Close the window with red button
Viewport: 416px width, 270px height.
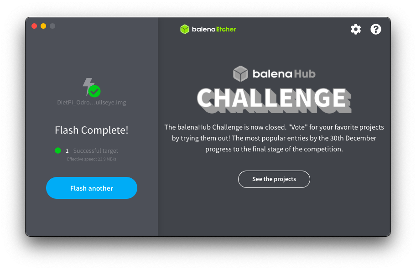click(x=34, y=26)
